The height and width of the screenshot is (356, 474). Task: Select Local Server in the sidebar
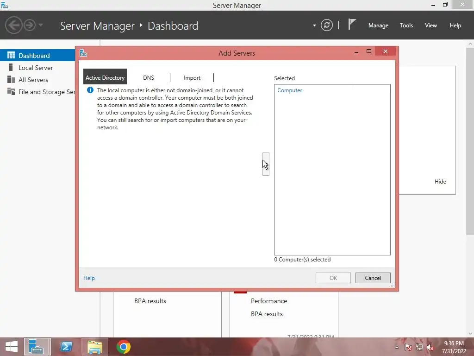click(x=37, y=68)
